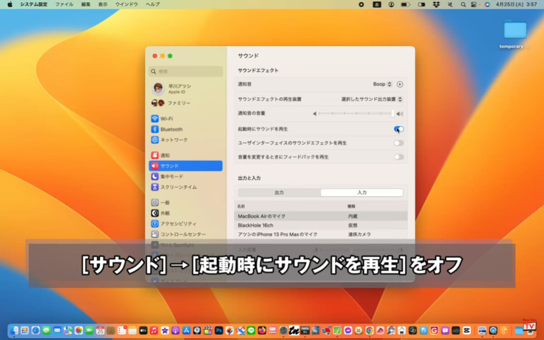This screenshot has width=544, height=340.
Task: Enable ユーザインターフェイスのサウンドエフェクトを再生 switch
Action: (399, 143)
